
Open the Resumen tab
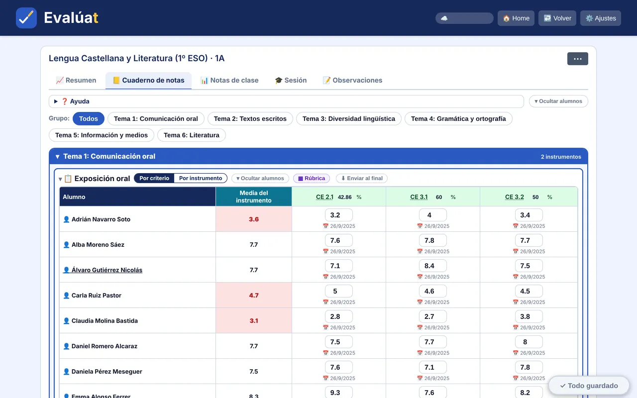point(76,80)
